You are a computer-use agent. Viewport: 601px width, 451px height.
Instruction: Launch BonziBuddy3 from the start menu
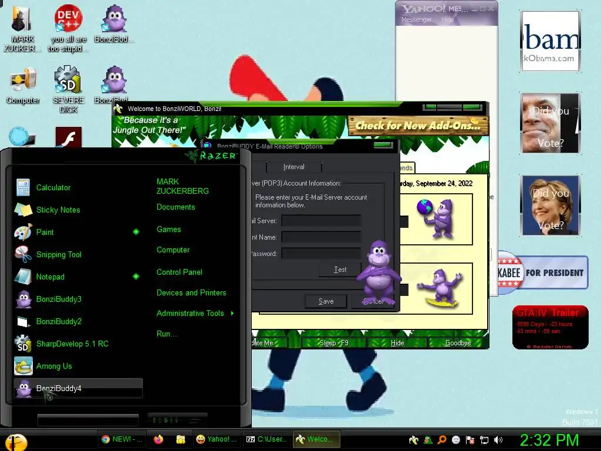(x=78, y=299)
